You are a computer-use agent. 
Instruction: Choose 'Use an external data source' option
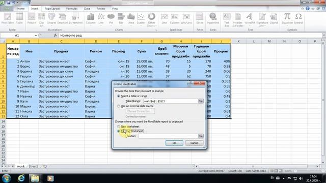119,106
